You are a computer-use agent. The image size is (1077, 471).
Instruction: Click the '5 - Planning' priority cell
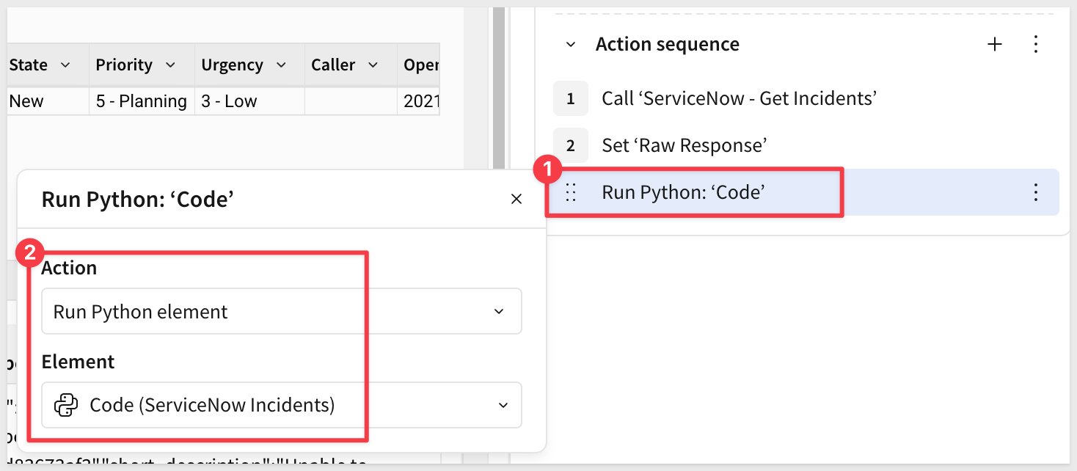click(x=142, y=101)
